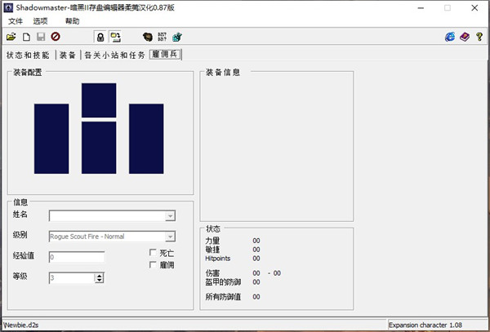Open a save file with the folder icon
Screen dimensions: 490x332
pos(11,37)
